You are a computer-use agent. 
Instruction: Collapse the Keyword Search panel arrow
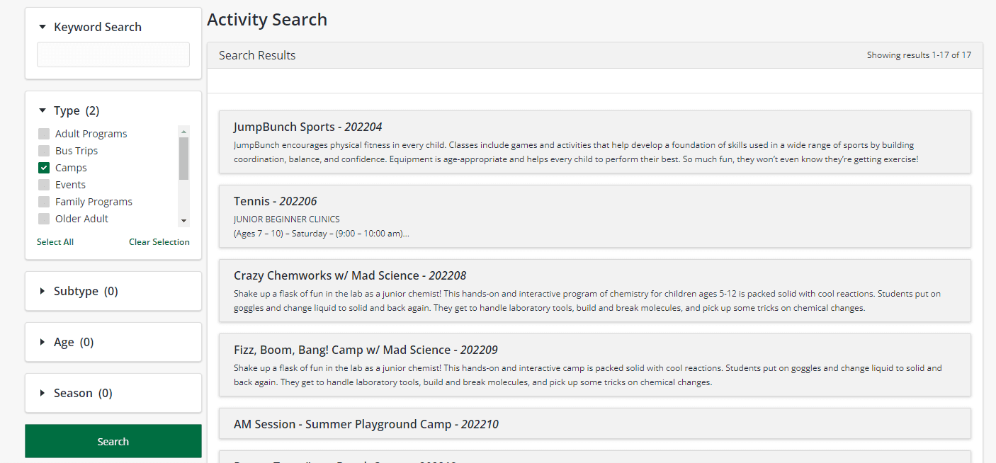(43, 27)
